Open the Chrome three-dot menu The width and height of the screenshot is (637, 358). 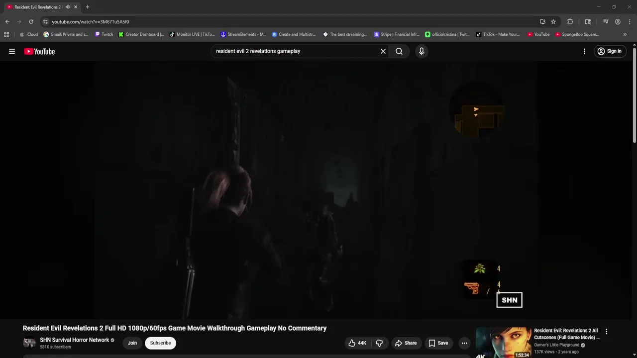[630, 22]
